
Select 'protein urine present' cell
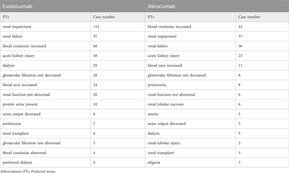click(45, 104)
